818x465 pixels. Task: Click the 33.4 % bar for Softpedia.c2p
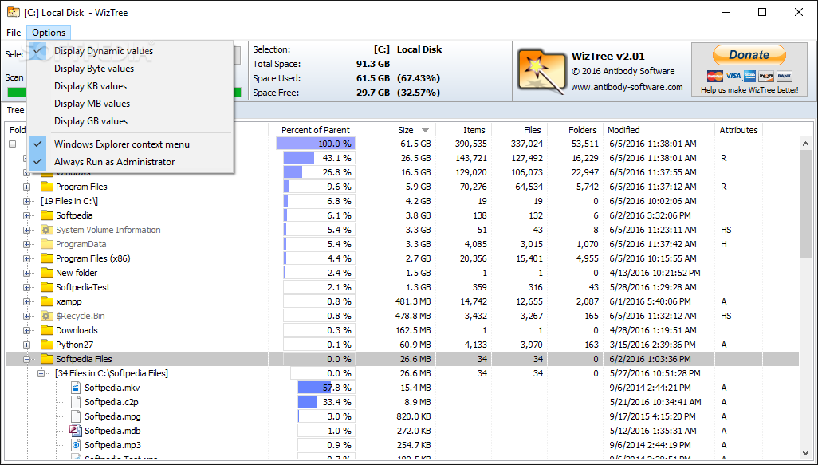(327, 402)
